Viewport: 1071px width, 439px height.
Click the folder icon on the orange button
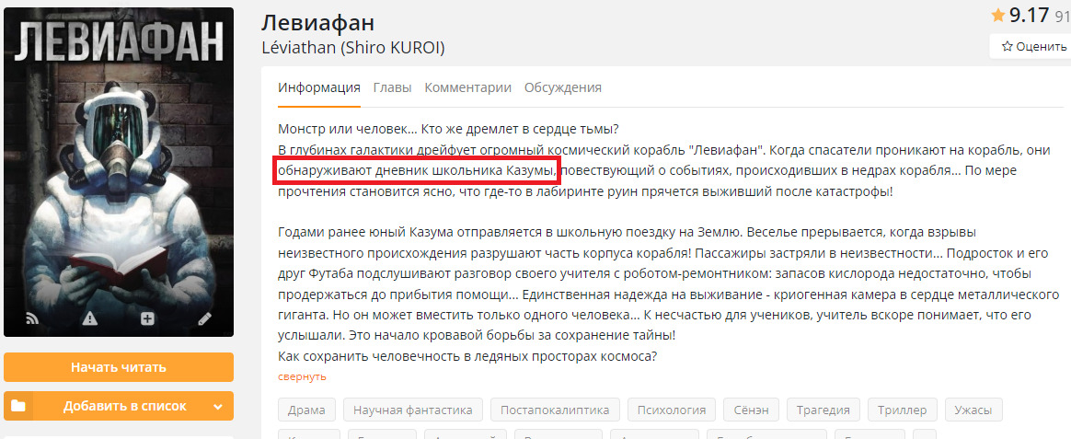tap(18, 406)
